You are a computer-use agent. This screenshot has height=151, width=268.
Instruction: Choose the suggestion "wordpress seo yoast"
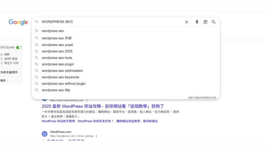[x=126, y=45]
